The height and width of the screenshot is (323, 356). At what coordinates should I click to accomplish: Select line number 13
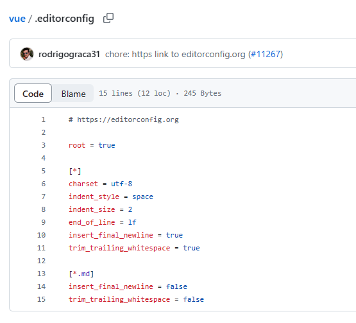click(41, 274)
